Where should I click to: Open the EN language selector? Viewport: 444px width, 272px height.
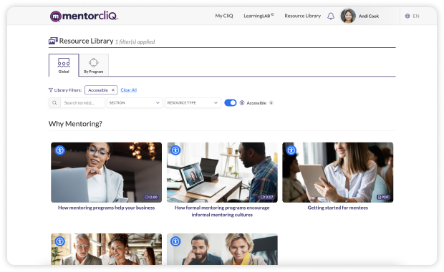click(412, 16)
